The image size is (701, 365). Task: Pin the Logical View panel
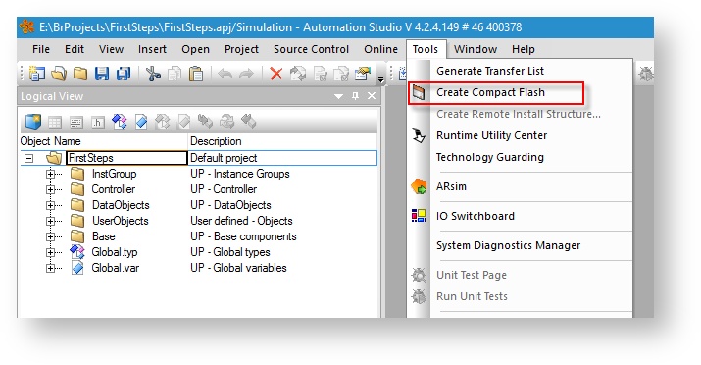(356, 96)
